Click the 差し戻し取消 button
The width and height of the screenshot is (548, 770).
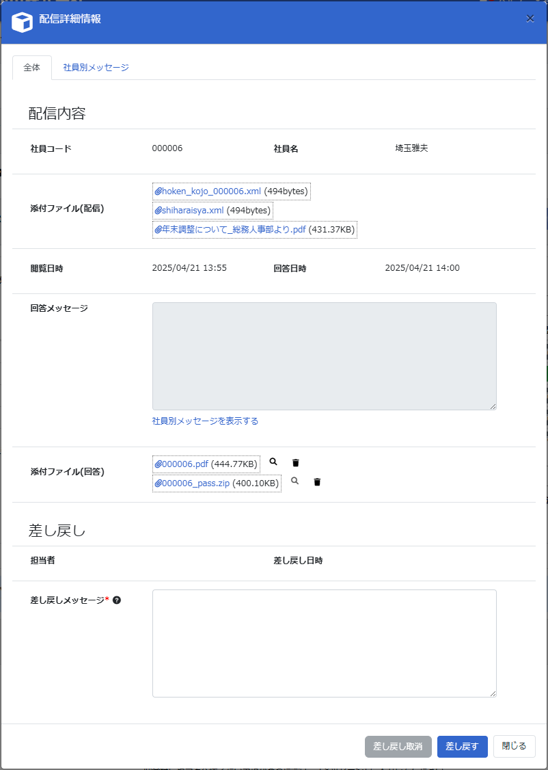(x=398, y=746)
